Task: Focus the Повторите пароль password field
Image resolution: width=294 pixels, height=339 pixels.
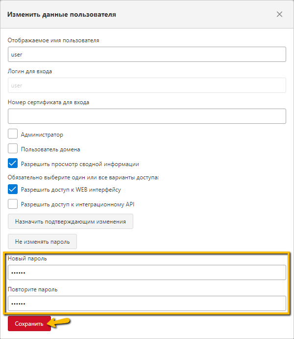Action: [147, 303]
